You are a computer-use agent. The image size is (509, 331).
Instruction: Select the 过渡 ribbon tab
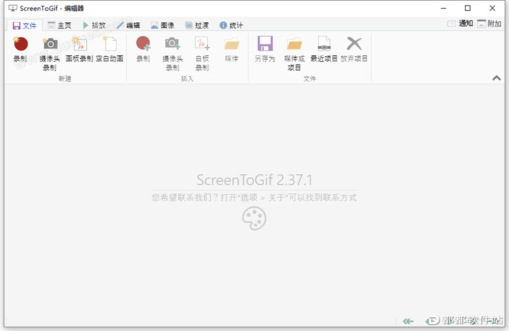pyautogui.click(x=197, y=25)
